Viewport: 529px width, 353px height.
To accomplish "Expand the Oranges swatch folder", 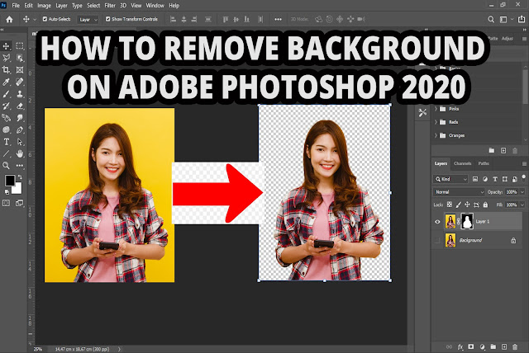I will tap(436, 135).
